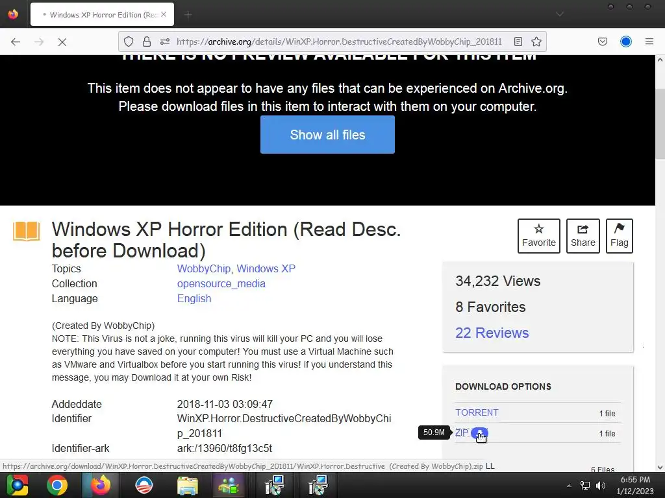
Task: Click the network tray icon
Action: pos(585,486)
